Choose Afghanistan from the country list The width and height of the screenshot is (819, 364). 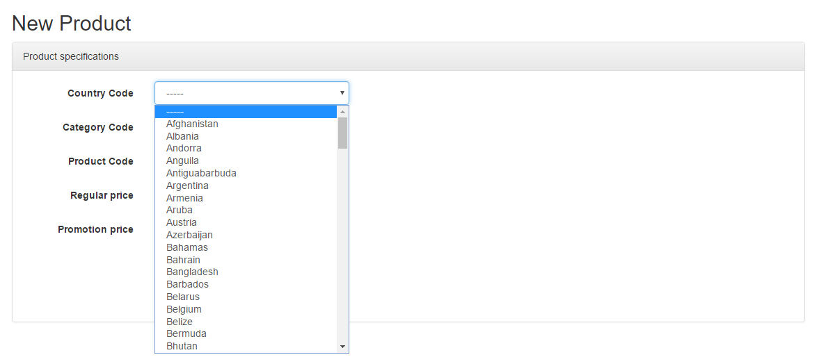click(246, 124)
